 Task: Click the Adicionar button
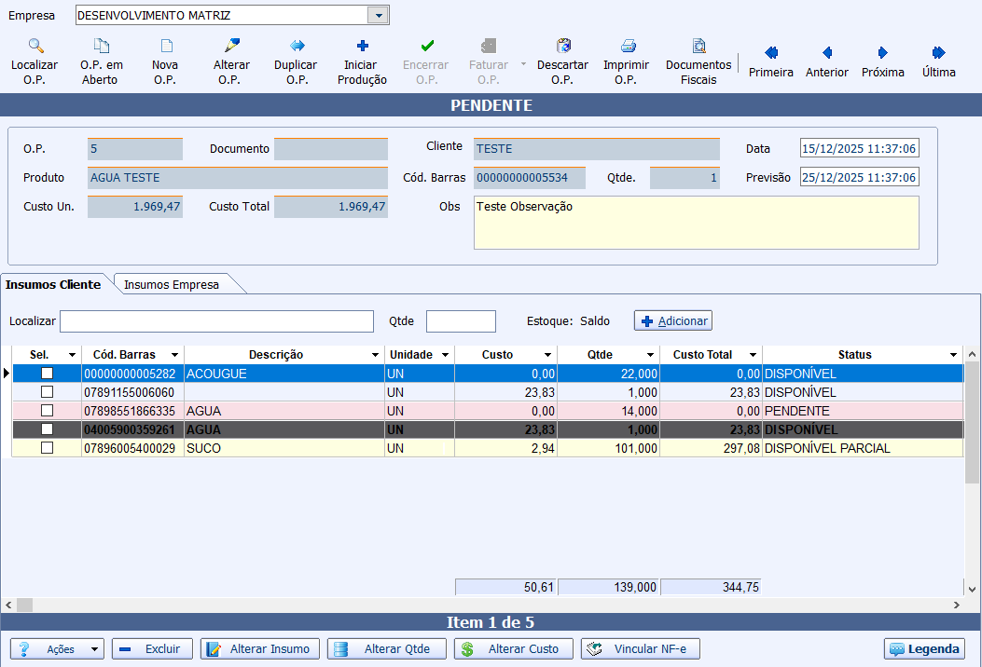click(673, 321)
